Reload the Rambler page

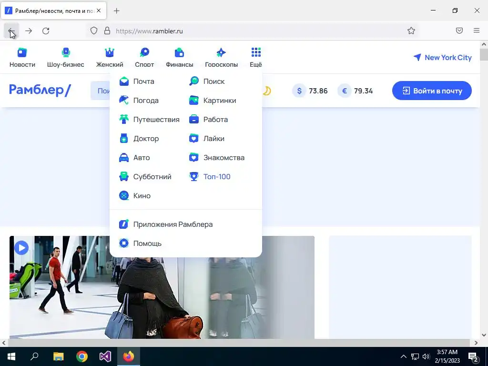[46, 31]
